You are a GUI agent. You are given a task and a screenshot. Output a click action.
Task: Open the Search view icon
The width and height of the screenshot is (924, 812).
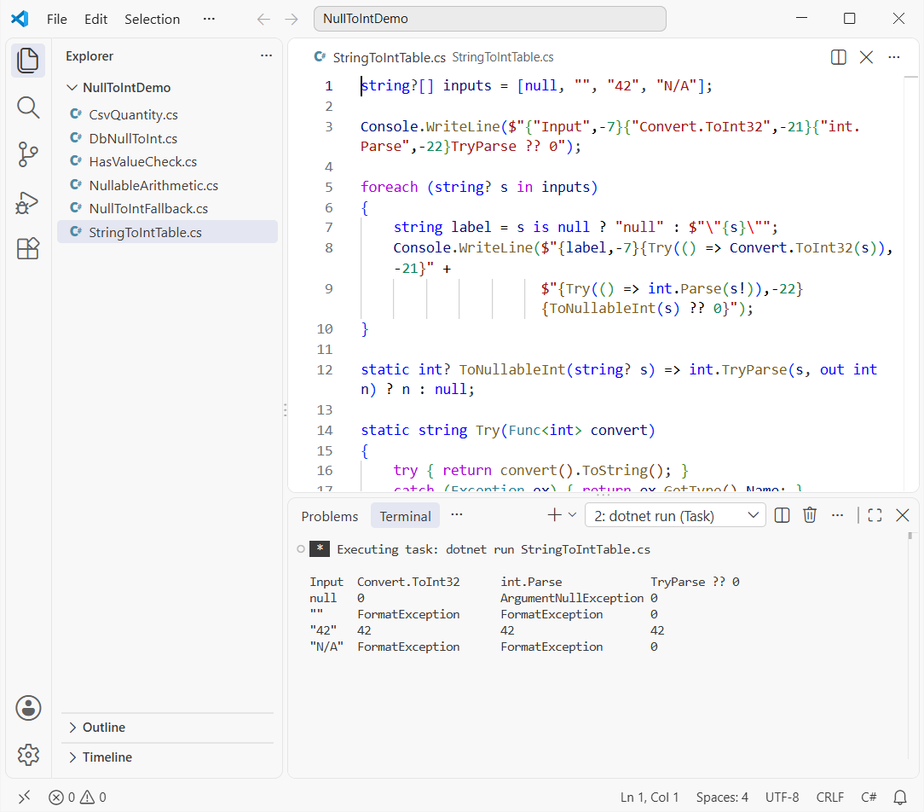coord(27,108)
